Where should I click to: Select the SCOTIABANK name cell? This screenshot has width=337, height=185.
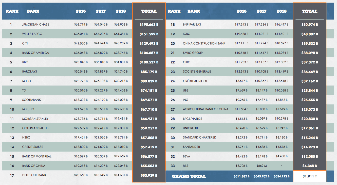(x=31, y=100)
